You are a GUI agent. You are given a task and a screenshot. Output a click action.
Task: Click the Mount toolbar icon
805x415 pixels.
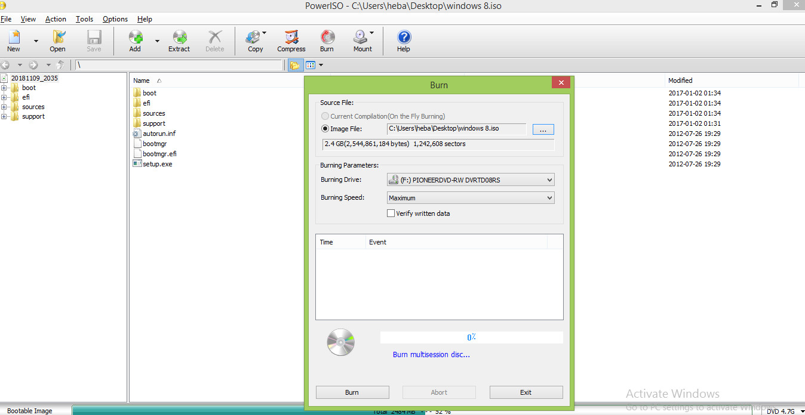tap(362, 41)
